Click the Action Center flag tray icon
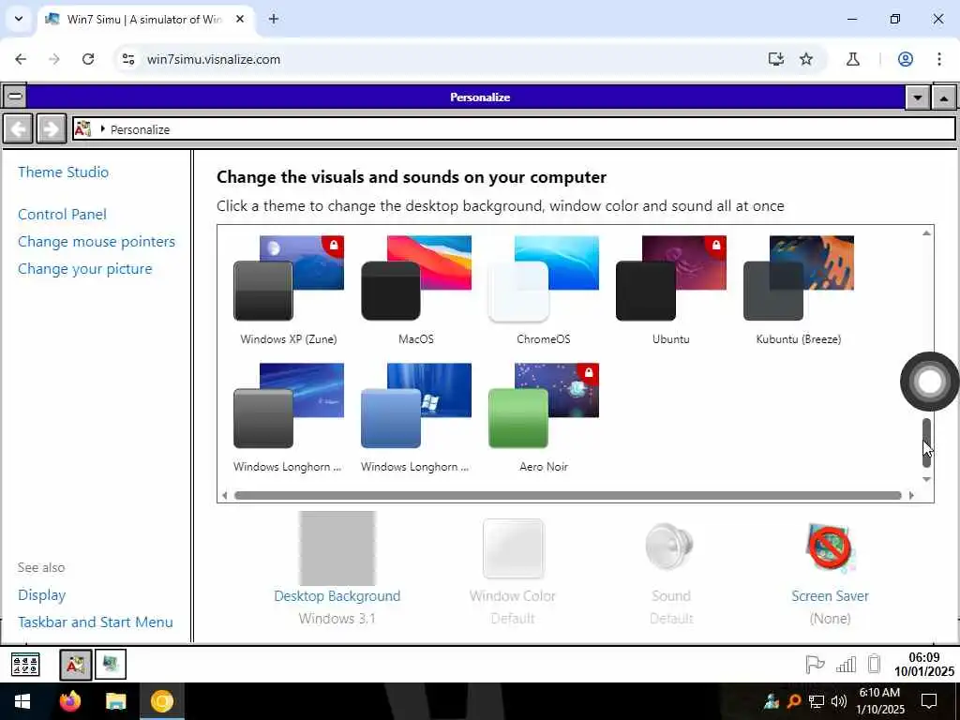 pos(815,665)
